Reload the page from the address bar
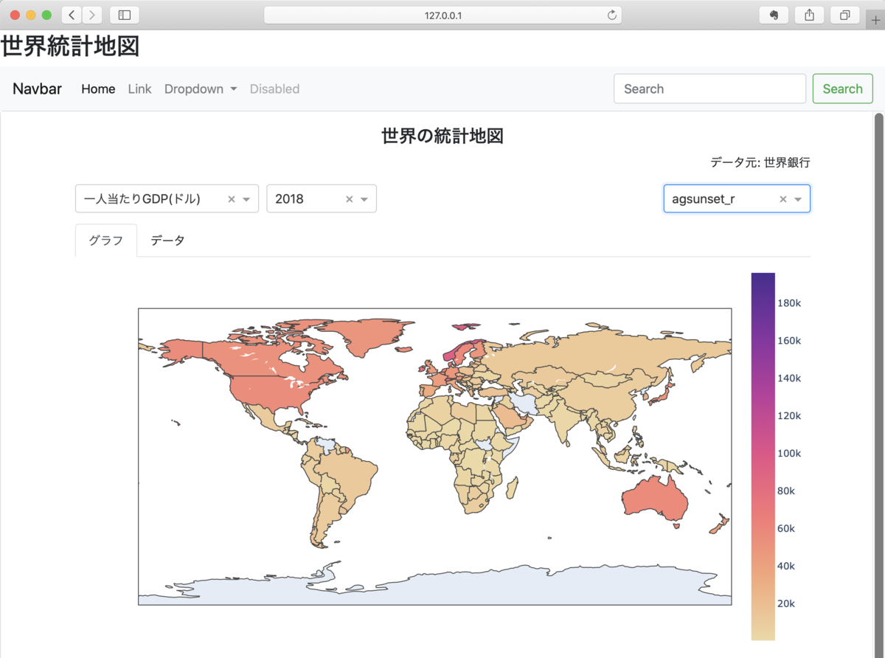 (611, 15)
